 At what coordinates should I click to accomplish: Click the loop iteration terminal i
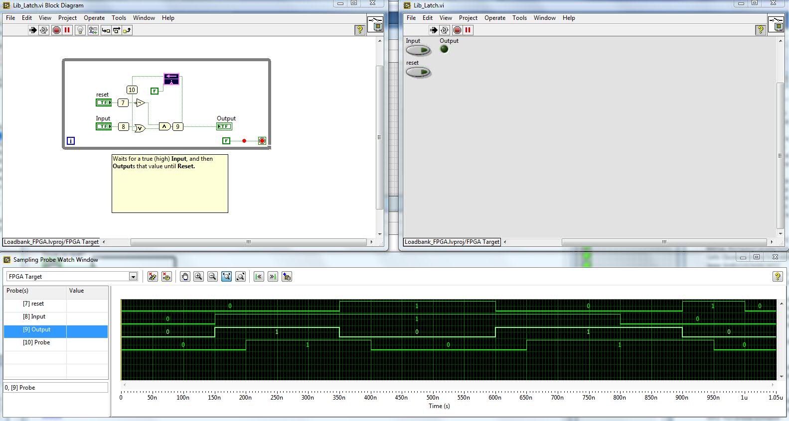click(x=71, y=141)
